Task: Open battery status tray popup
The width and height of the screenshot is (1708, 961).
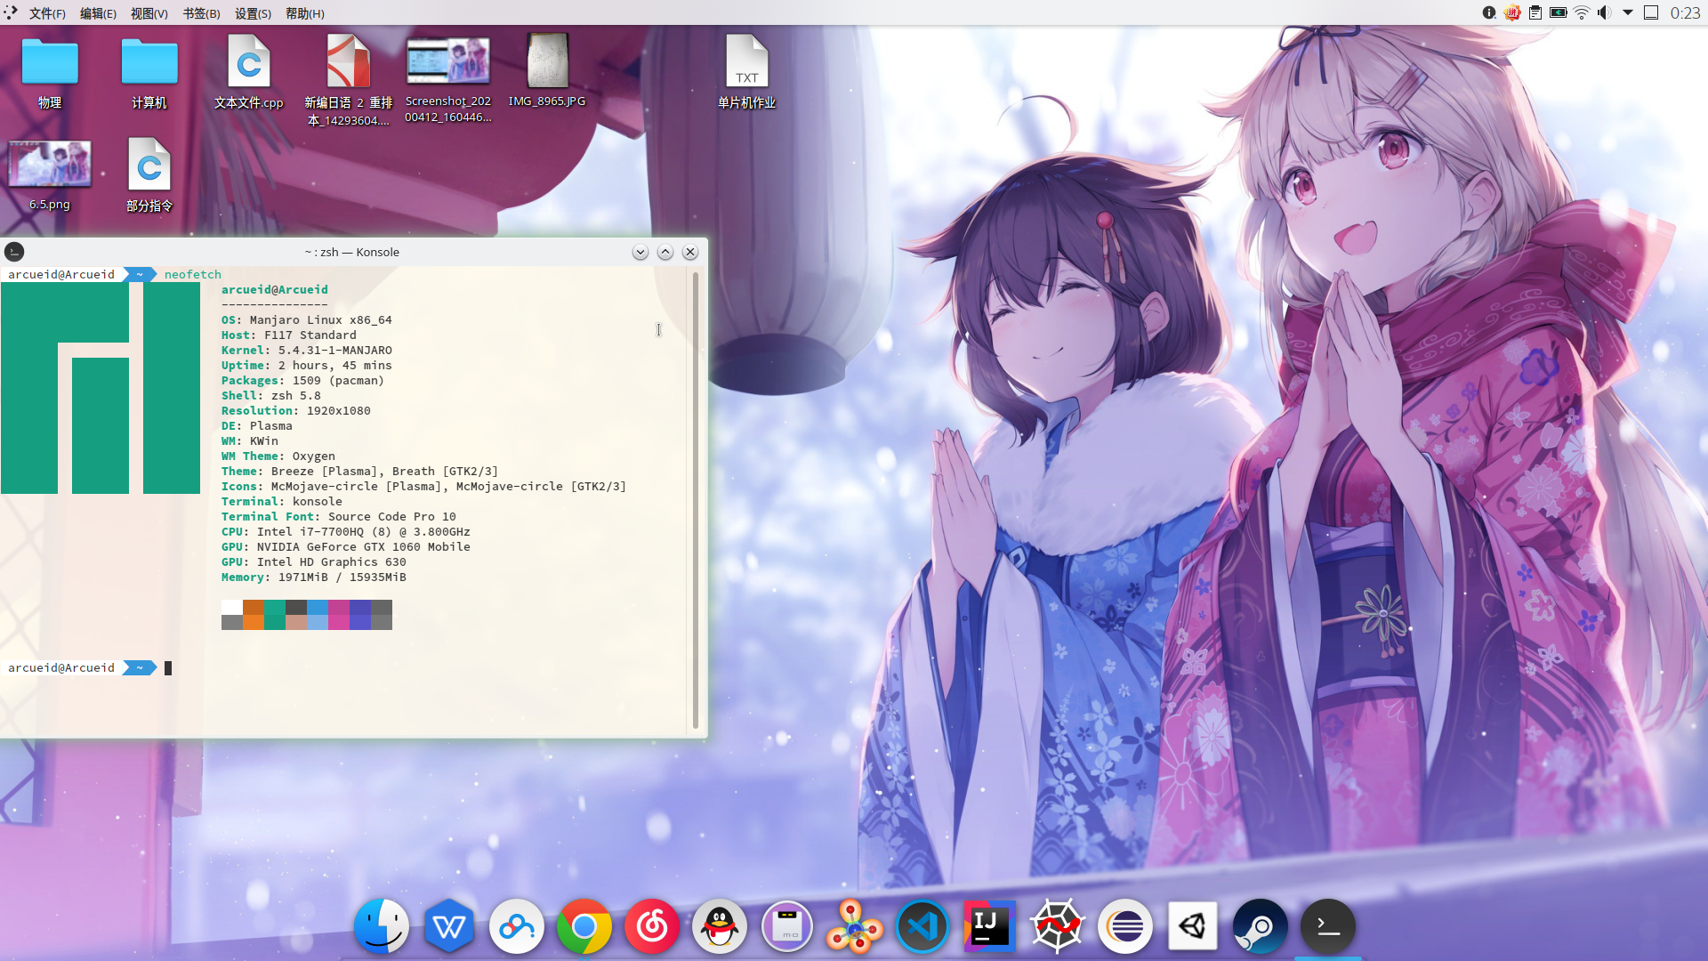Action: (1558, 12)
